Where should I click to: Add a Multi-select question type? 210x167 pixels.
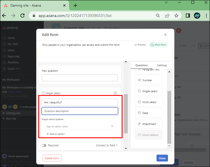click(149, 102)
